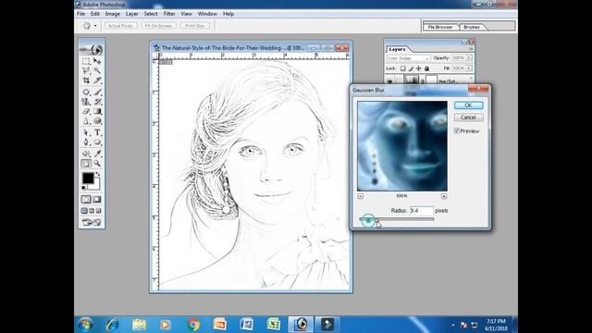The image size is (592, 333).
Task: Switch to Standard edit mode
Action: pyautogui.click(x=86, y=200)
